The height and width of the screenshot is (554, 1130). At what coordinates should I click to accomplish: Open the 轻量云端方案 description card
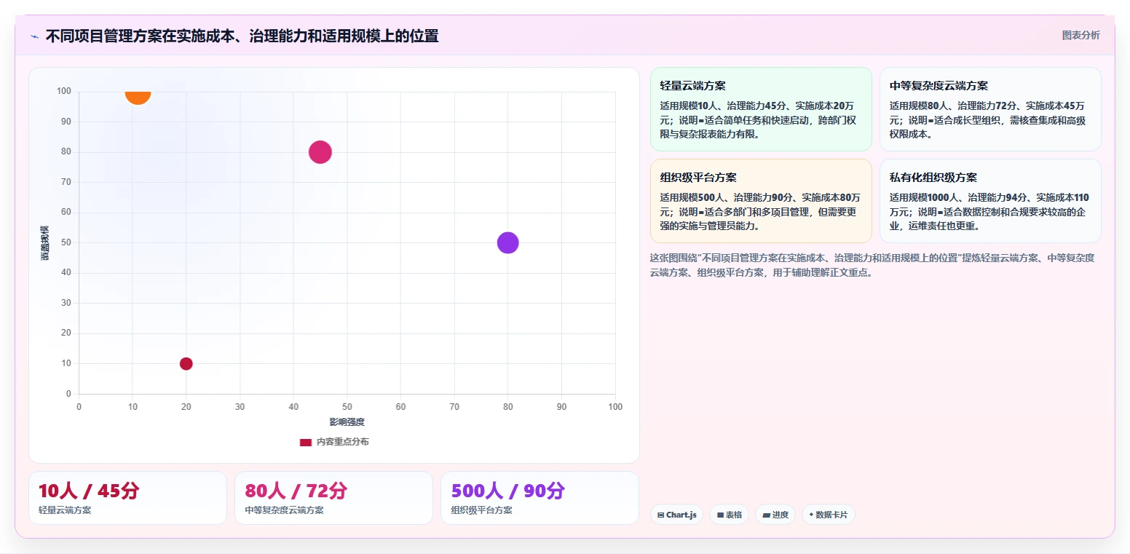(x=761, y=109)
